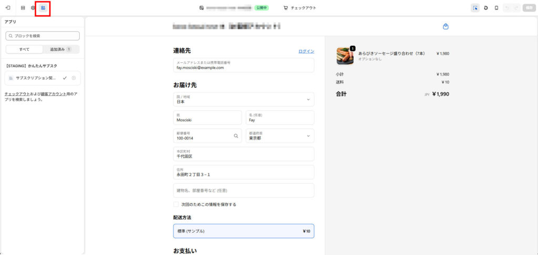Select the 追加済み tab
Viewport: 538px width, 255px height.
(60, 49)
